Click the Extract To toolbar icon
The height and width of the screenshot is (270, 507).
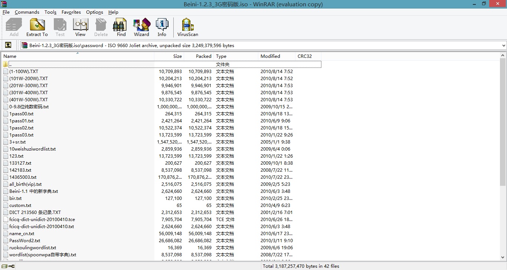[37, 28]
